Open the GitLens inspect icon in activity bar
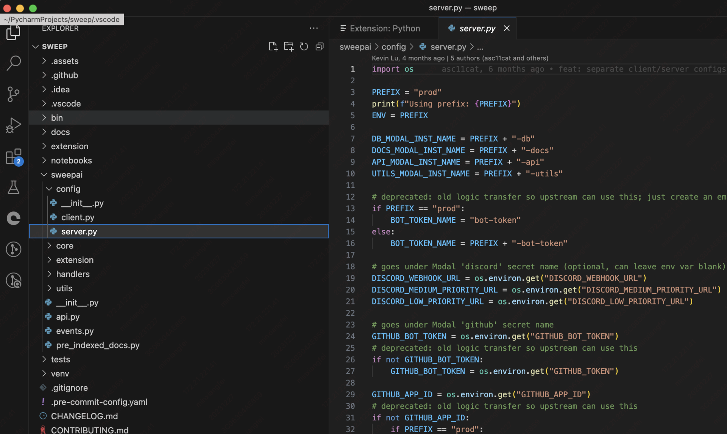Image resolution: width=727 pixels, height=434 pixels. (14, 281)
